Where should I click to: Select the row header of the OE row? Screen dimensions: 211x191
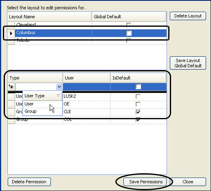11,104
